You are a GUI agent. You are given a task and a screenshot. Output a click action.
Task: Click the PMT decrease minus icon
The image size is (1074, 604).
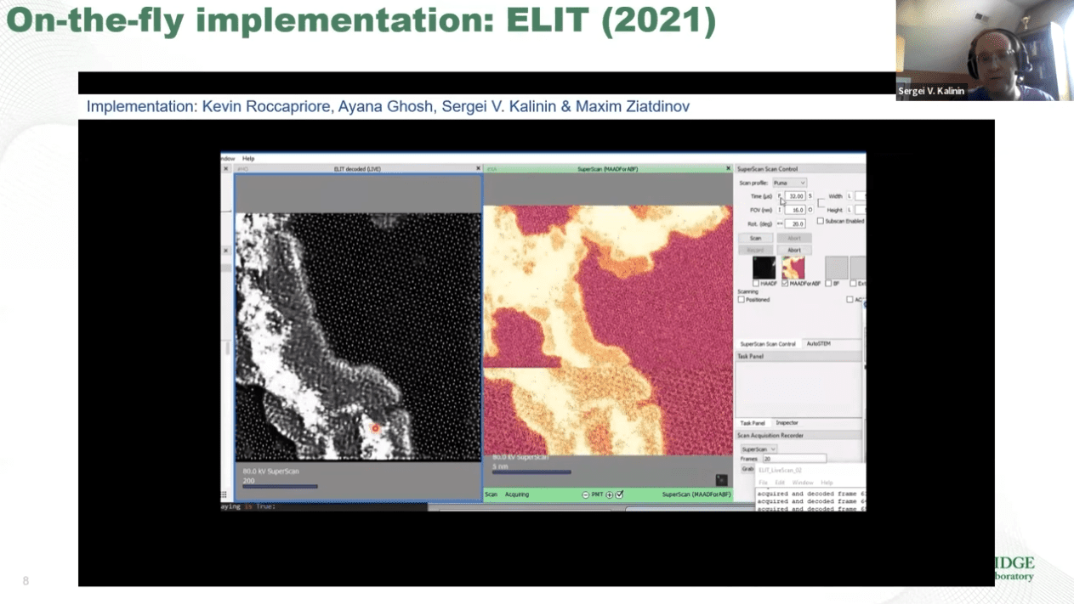[x=585, y=494]
